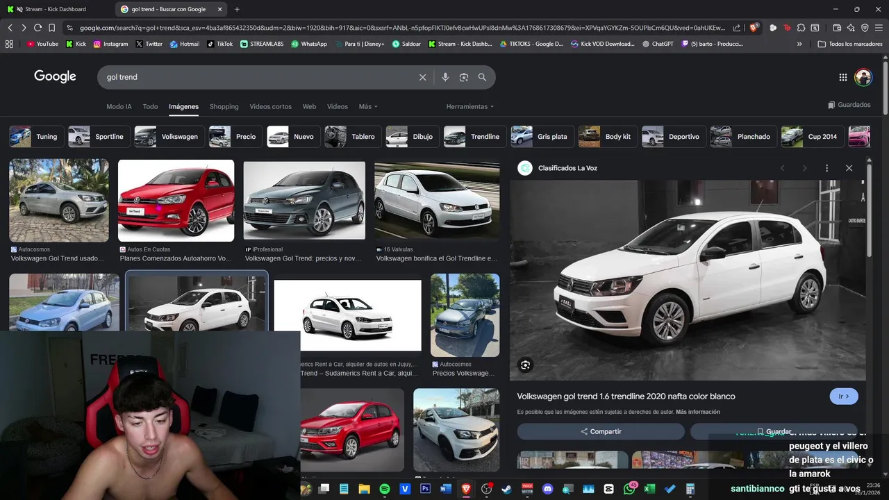The width and height of the screenshot is (889, 500).
Task: Open Discord from the taskbar
Action: coord(547,489)
